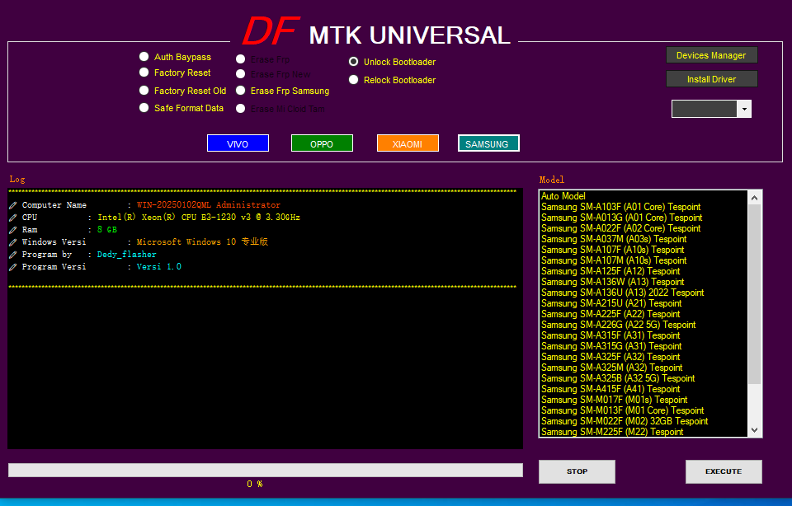Switch to the green OPPO brand tab
Viewport: 792px width, 506px height.
[x=322, y=143]
